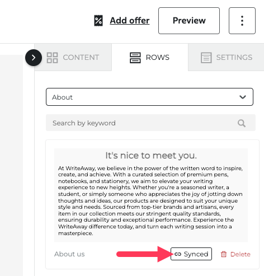Click the chain link icon in Synced
The image size is (264, 276).
pos(178,254)
